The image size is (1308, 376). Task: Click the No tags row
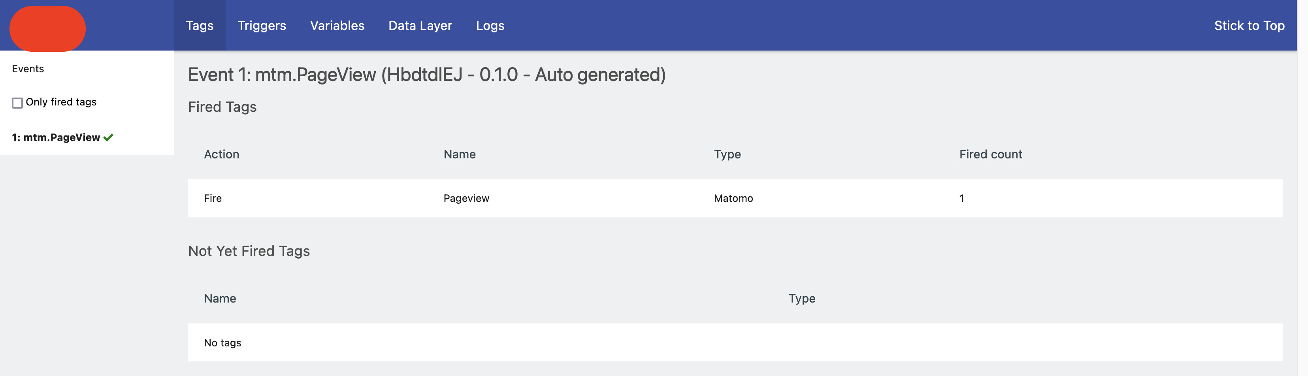pyautogui.click(x=735, y=342)
